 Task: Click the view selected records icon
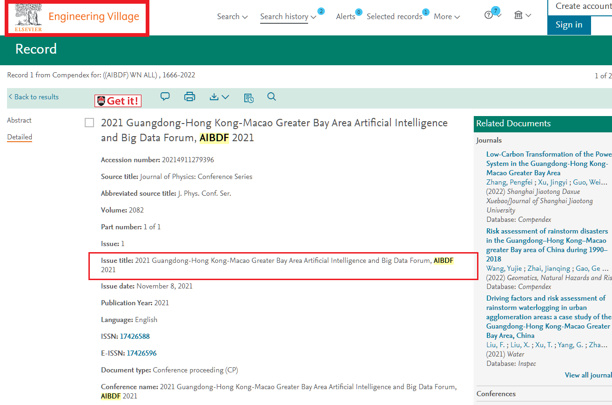(249, 97)
